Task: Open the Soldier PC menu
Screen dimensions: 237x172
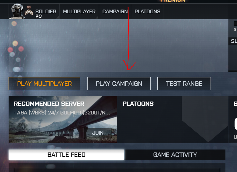Action: (46, 14)
